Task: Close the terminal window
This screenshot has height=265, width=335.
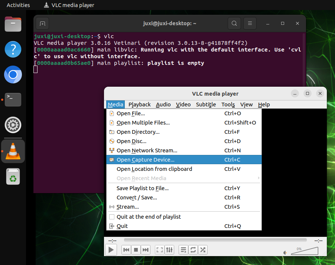Action: coord(297,23)
